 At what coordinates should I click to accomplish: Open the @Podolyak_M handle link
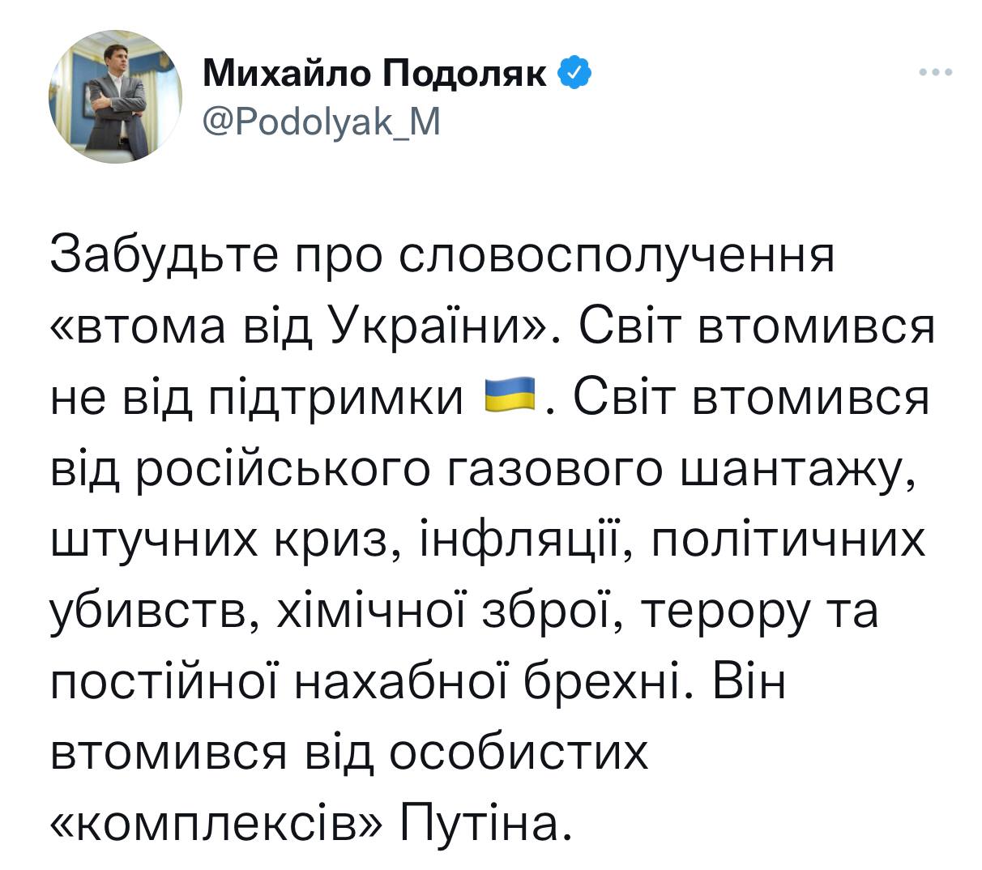321,122
